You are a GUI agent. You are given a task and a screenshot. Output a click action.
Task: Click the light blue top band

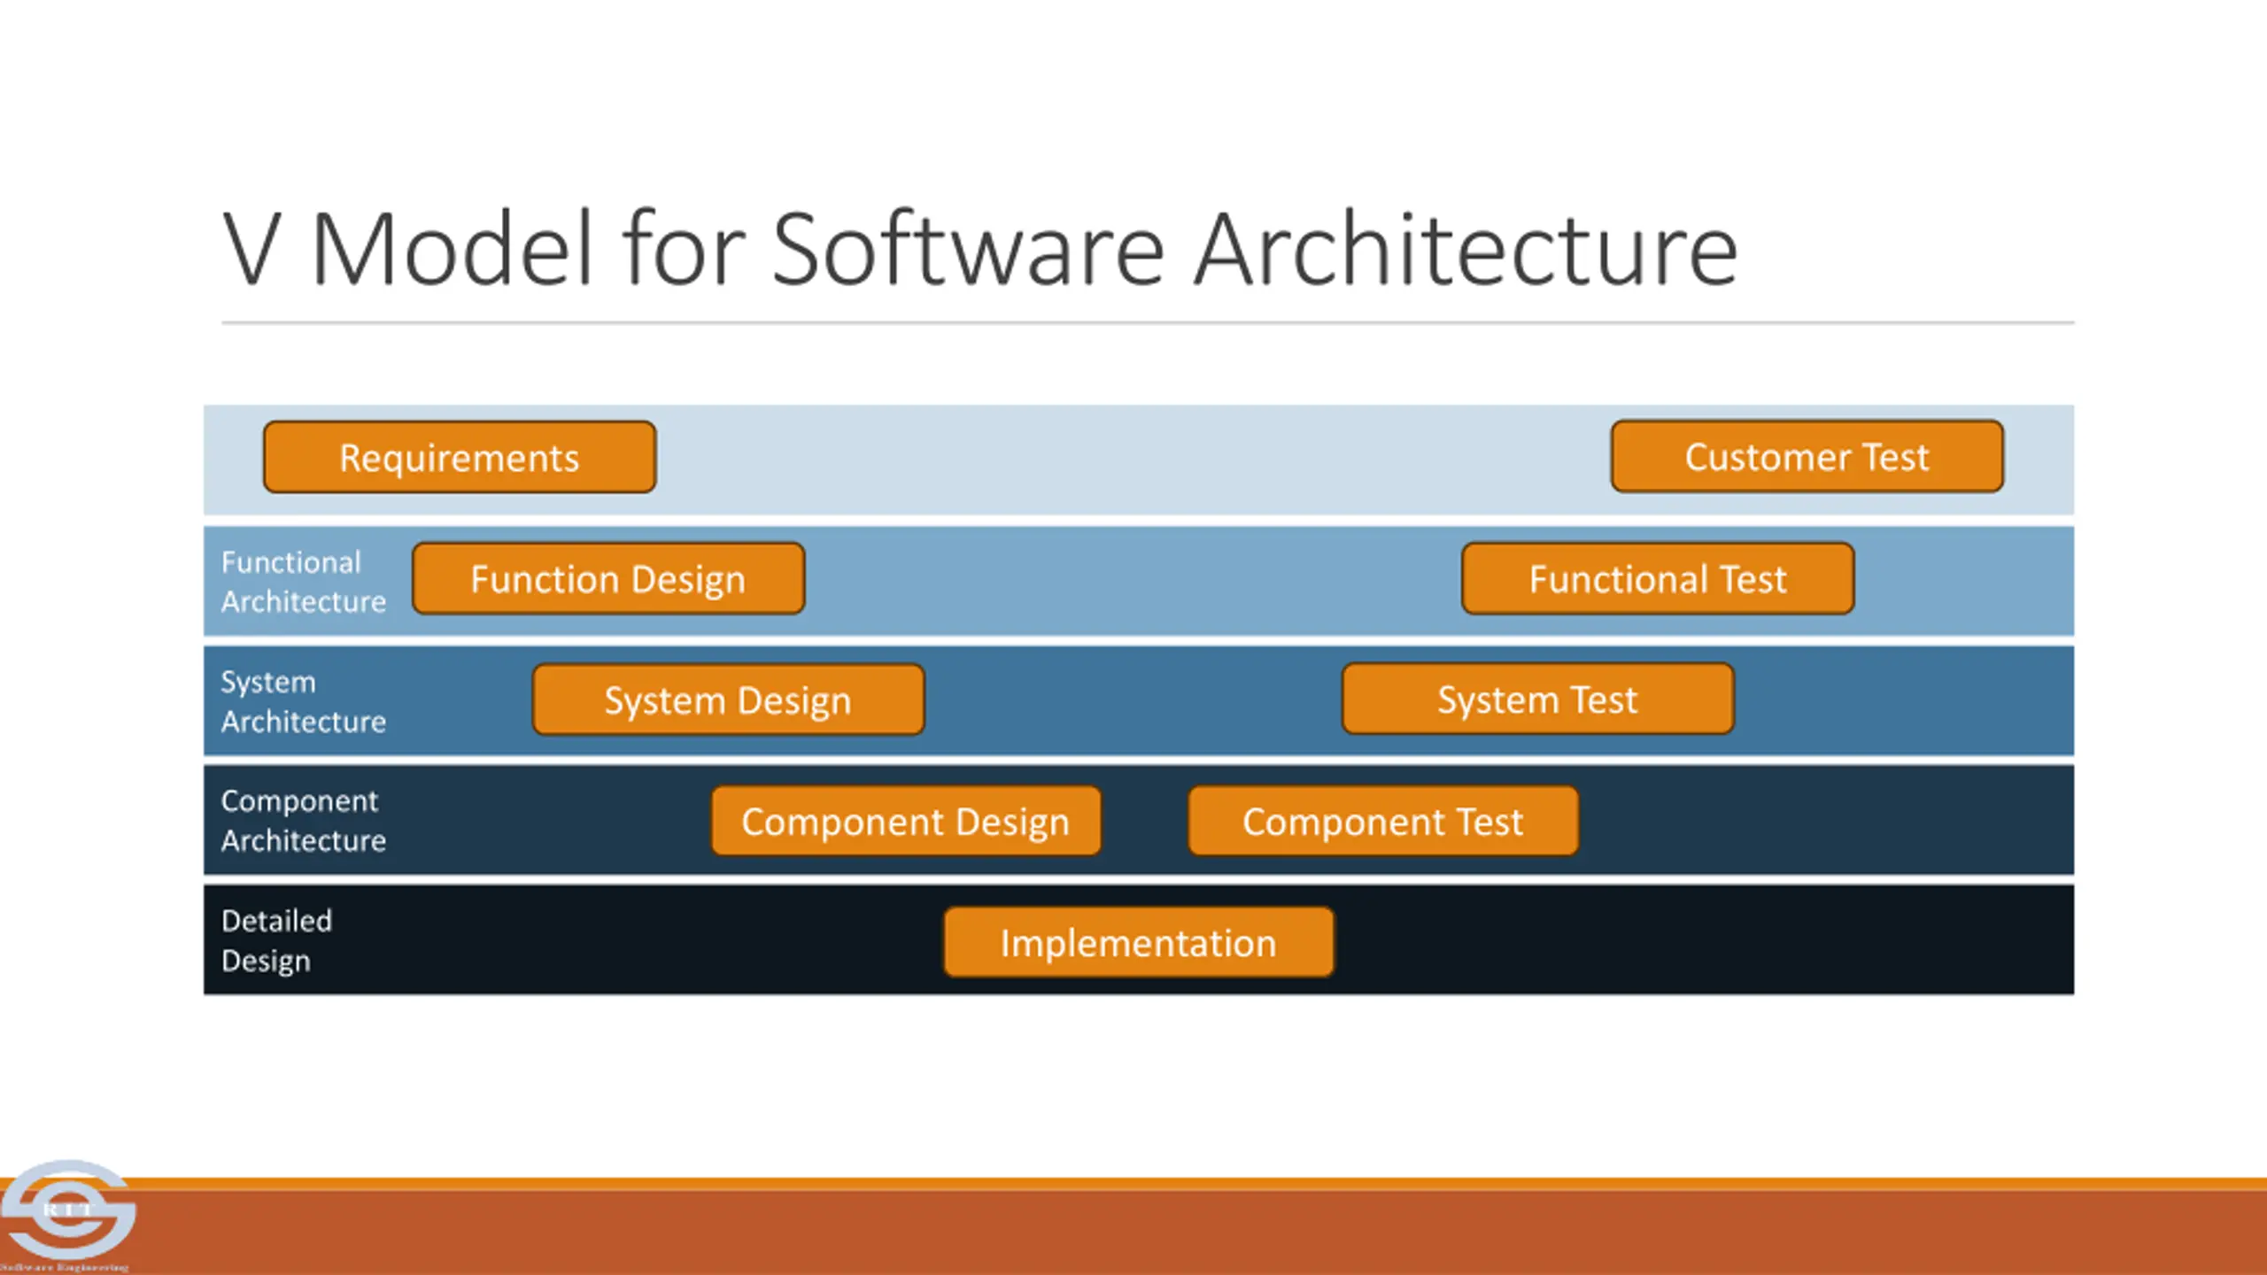[x=1133, y=460]
